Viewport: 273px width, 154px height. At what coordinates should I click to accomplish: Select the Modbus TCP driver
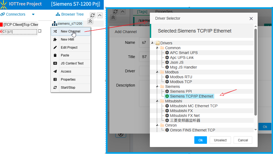[x=181, y=82]
